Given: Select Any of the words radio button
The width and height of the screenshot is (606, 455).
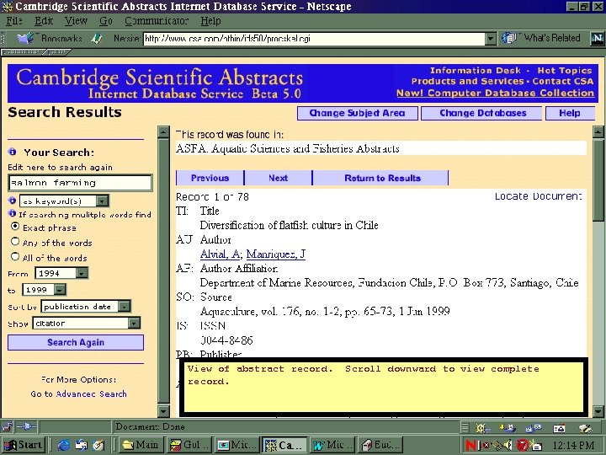Looking at the screenshot, I should pyautogui.click(x=15, y=242).
